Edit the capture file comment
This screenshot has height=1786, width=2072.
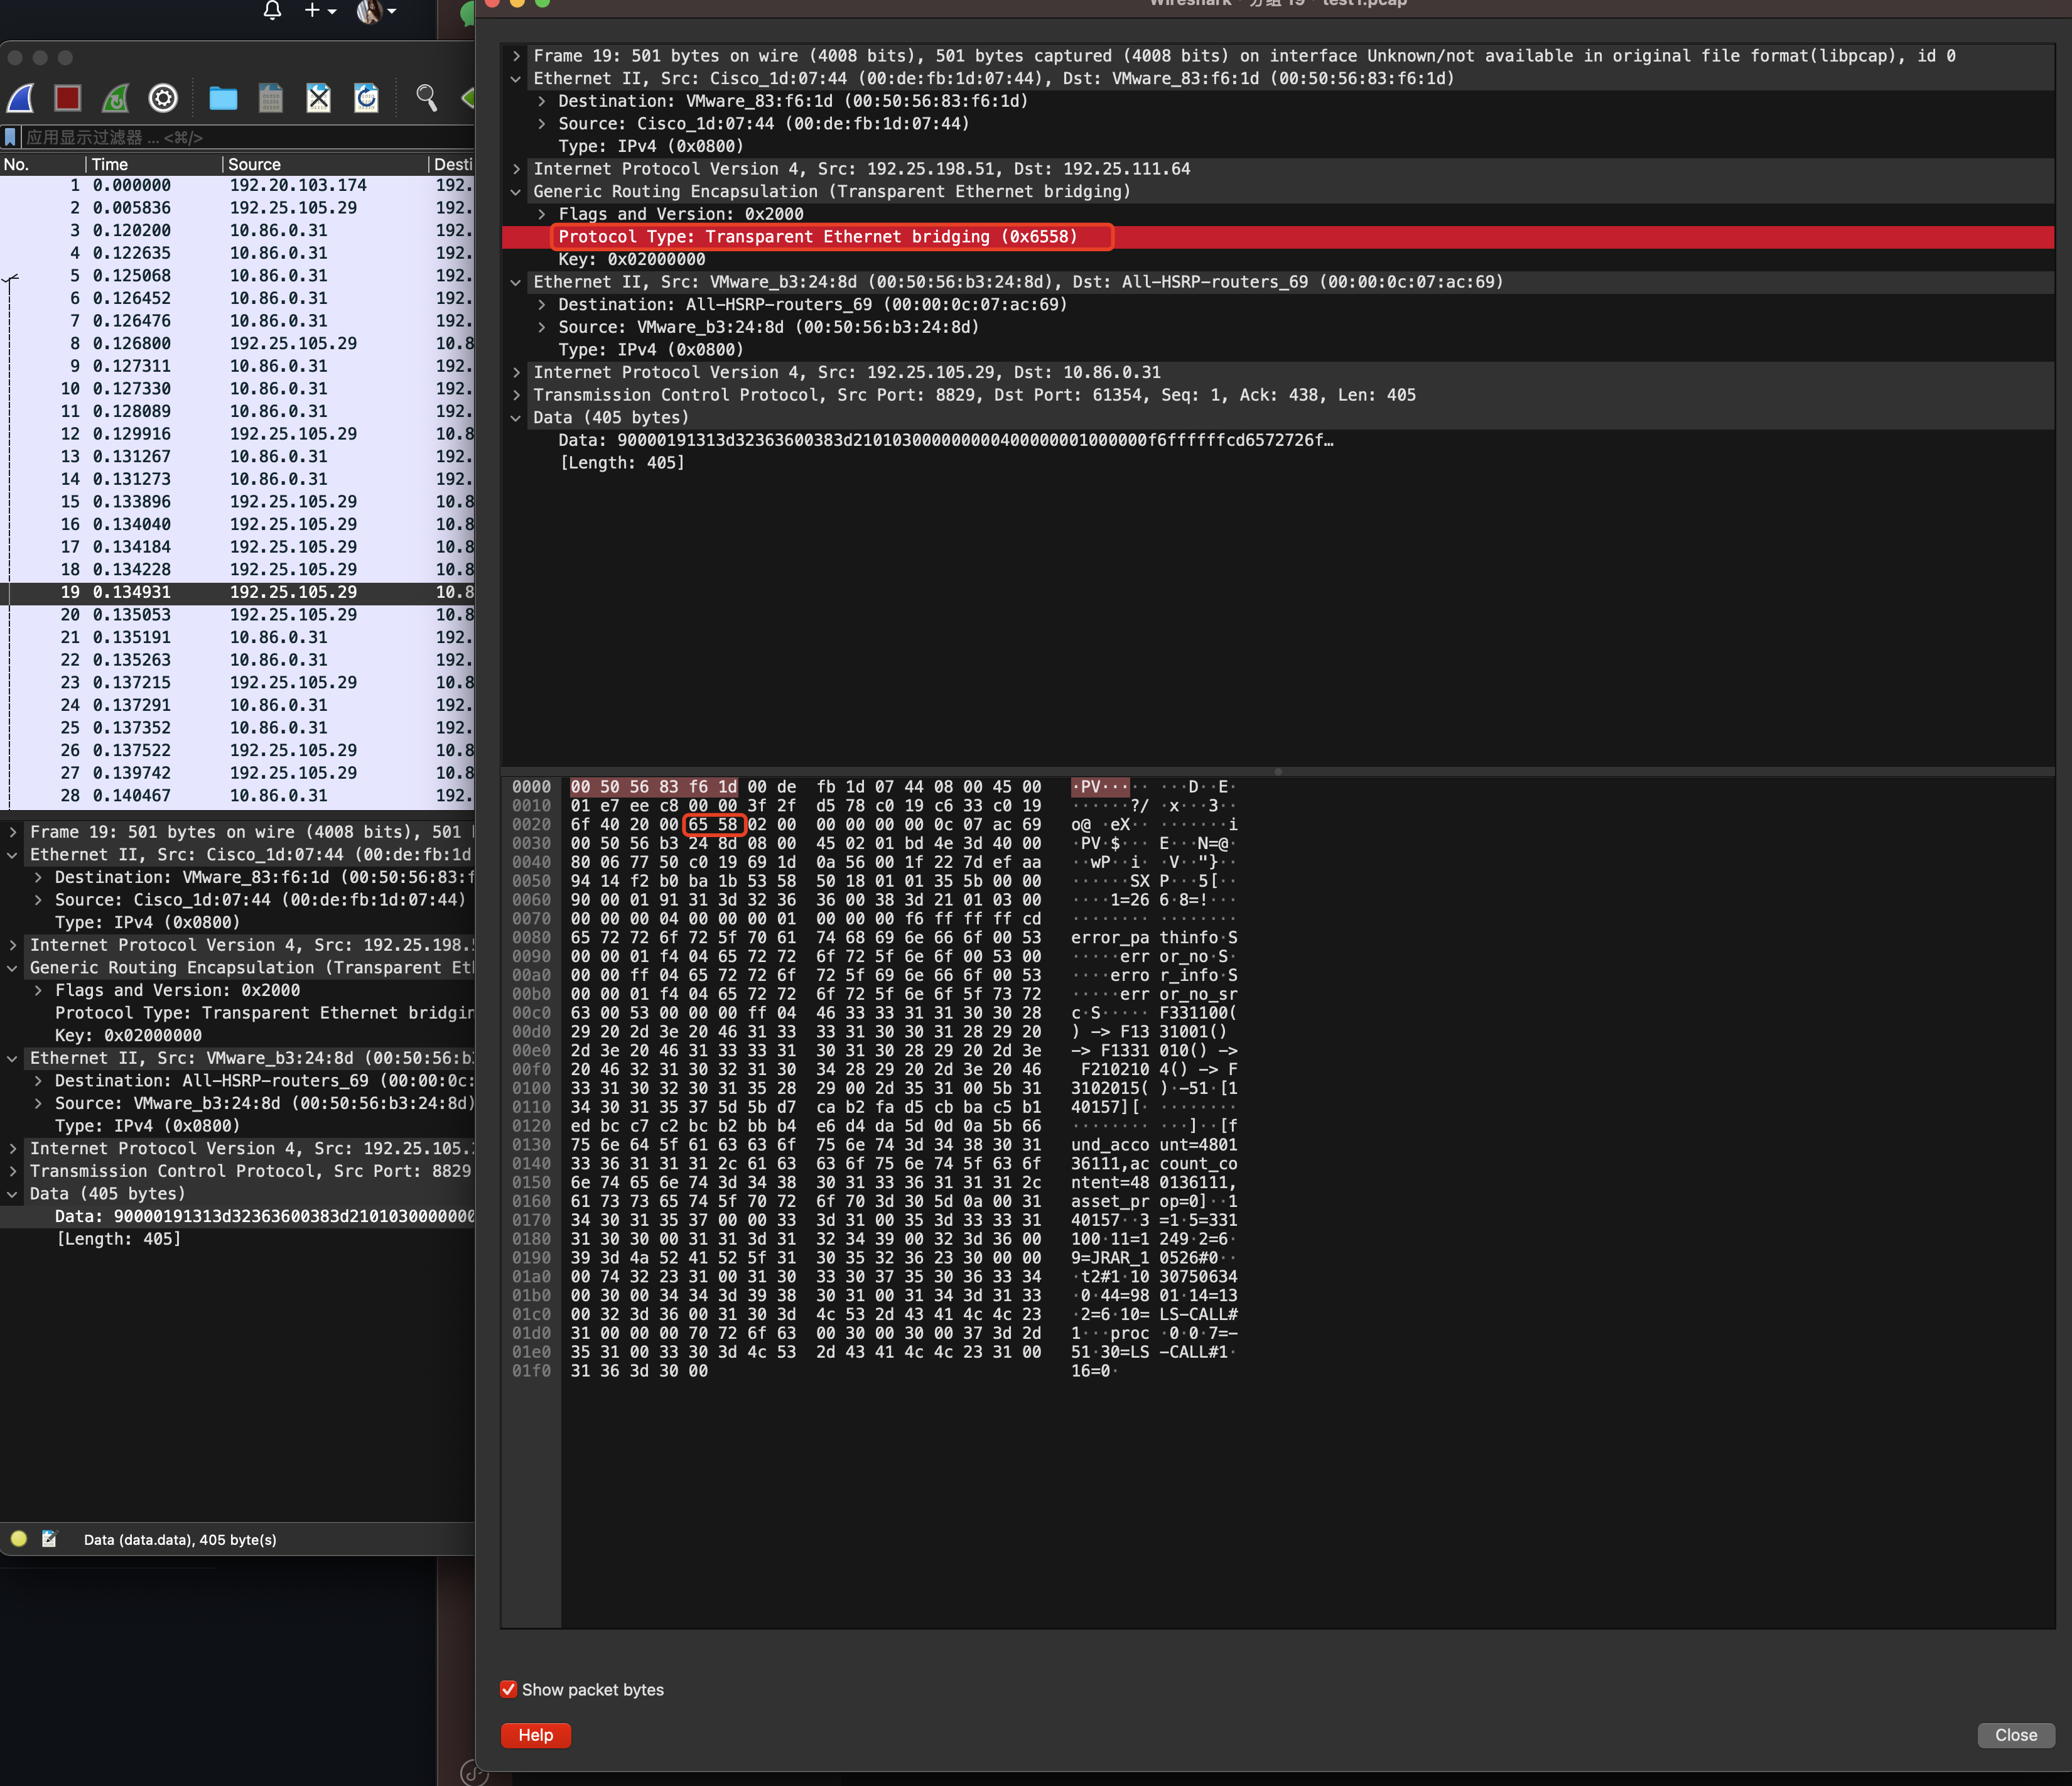pos(49,1540)
